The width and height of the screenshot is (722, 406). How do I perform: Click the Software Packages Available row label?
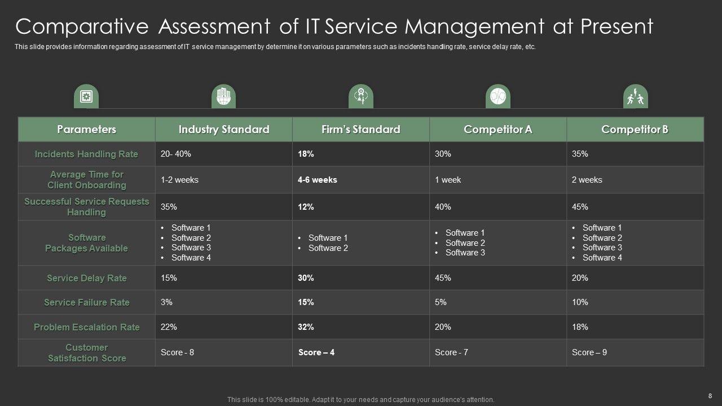86,243
